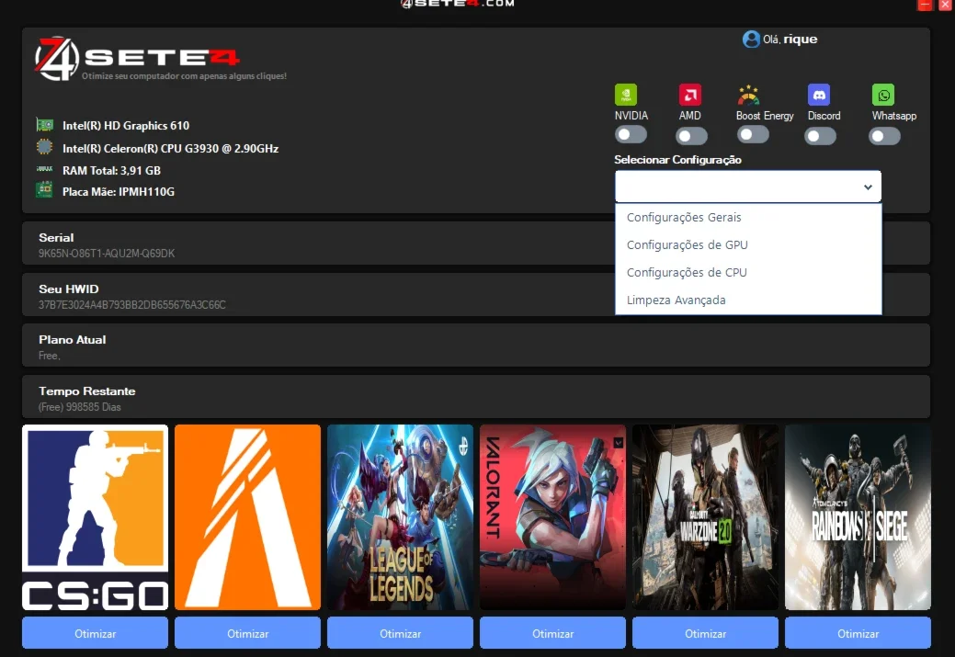Open the Whatsapp icon

tap(883, 95)
